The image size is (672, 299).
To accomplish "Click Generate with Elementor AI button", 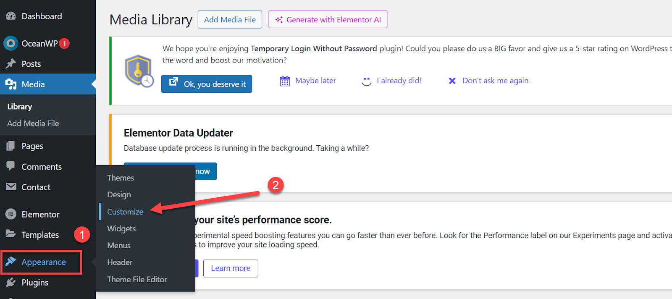I will coord(328,20).
